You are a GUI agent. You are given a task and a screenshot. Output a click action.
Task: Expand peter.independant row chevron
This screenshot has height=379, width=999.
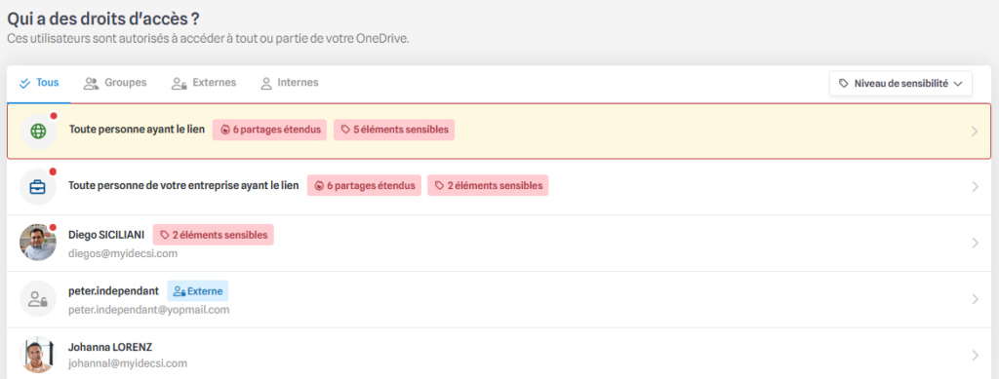(x=975, y=299)
